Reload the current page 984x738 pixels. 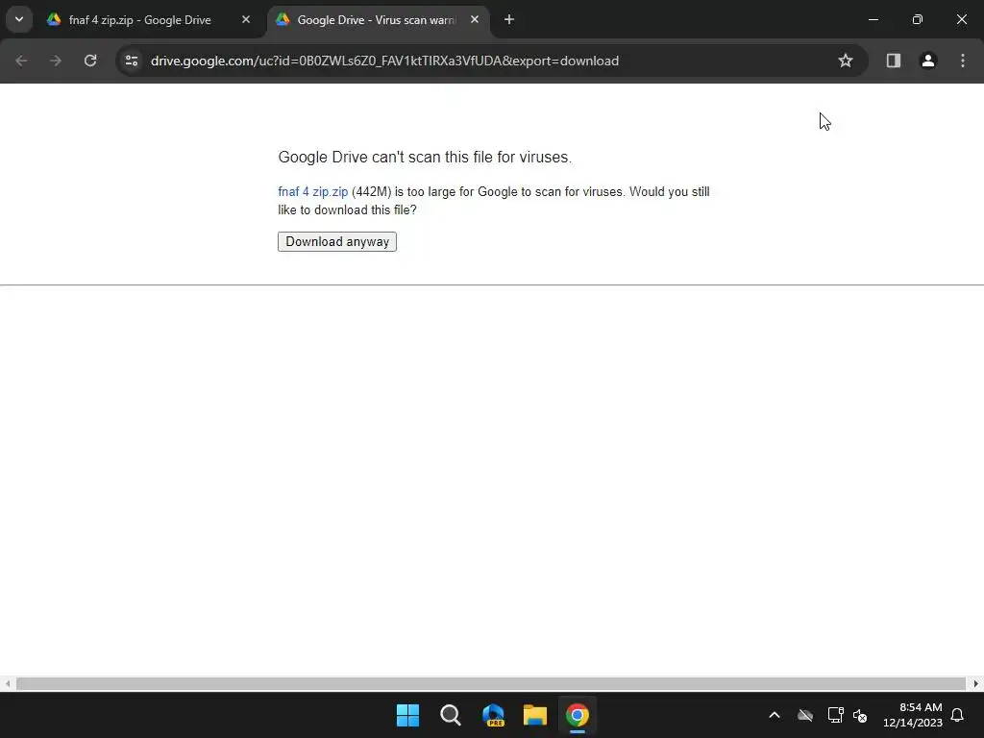(x=90, y=61)
